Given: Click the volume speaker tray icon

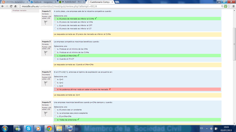Looking at the screenshot, I should click(x=212, y=129).
